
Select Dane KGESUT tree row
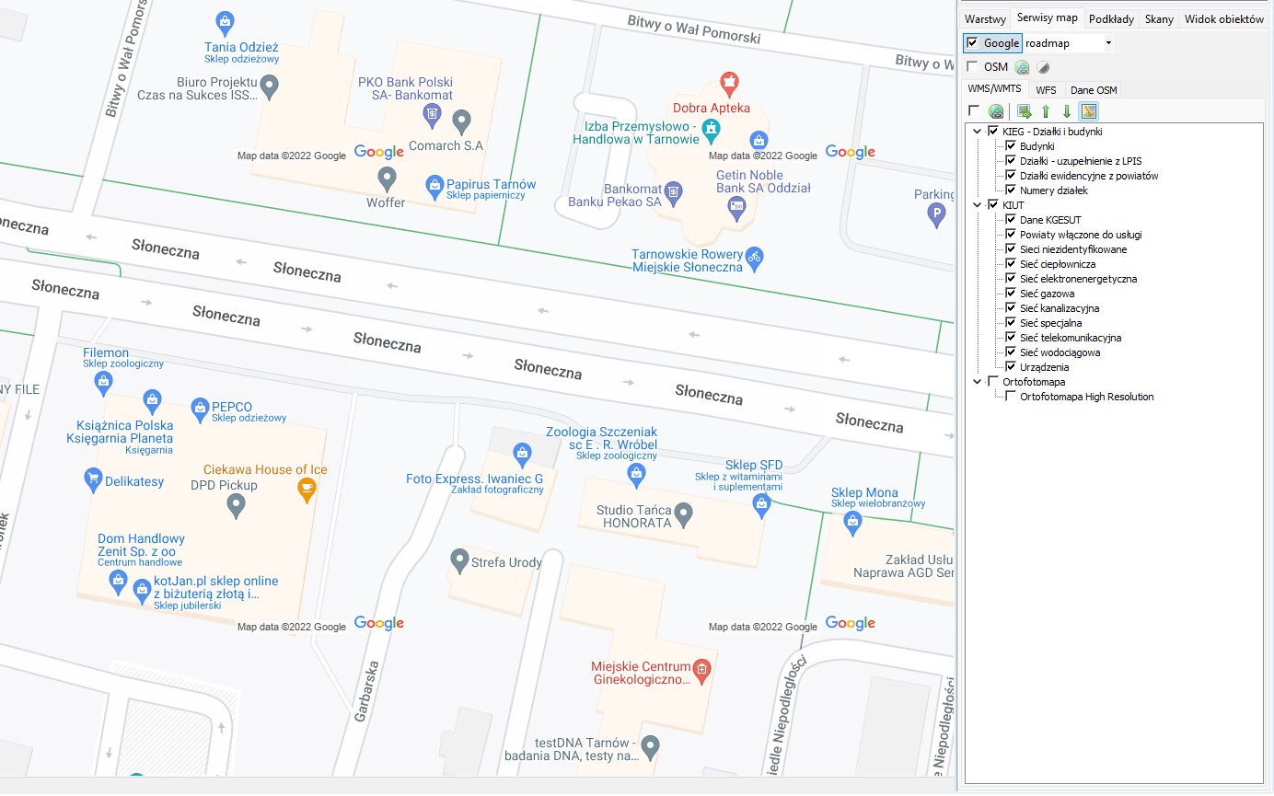[1049, 220]
